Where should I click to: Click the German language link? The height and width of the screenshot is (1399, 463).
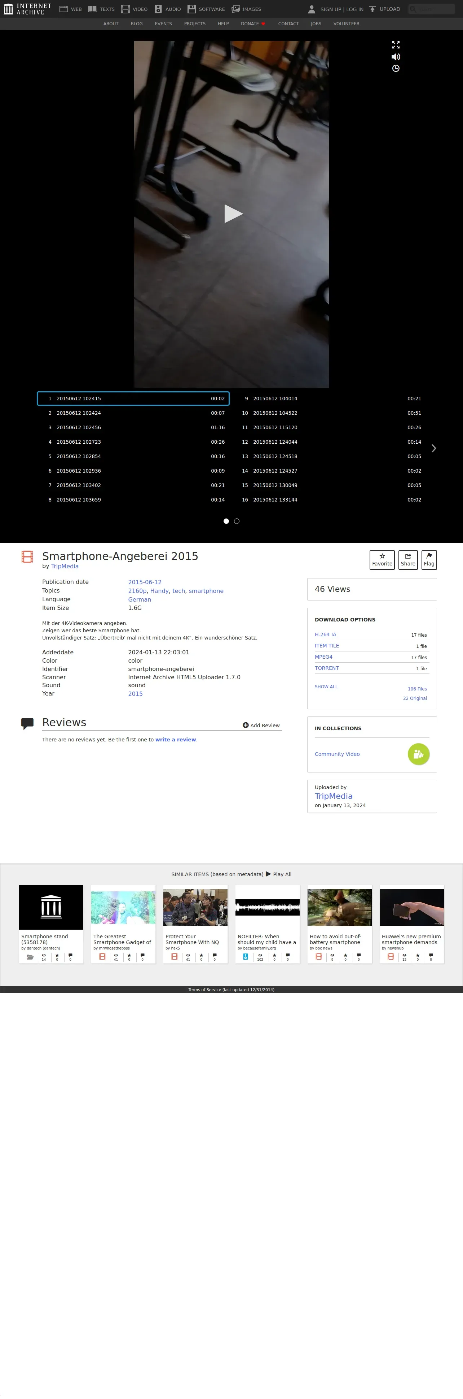[139, 599]
